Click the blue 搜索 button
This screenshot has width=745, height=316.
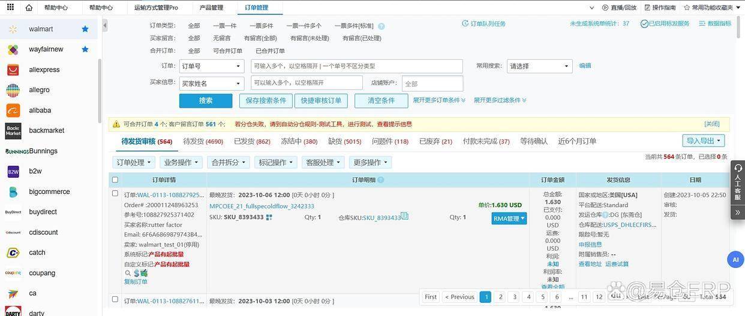click(x=206, y=101)
